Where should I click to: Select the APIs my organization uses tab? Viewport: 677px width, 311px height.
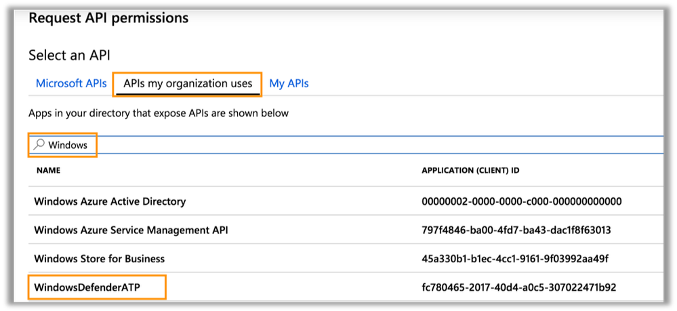[188, 84]
